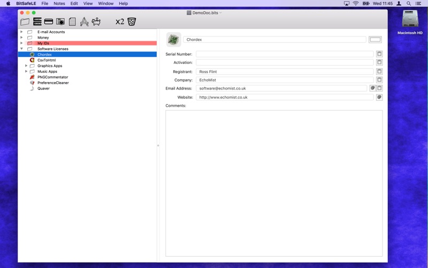The height and width of the screenshot is (268, 428).
Task: Copy the Company with its clipboard icon
Action: tap(379, 80)
